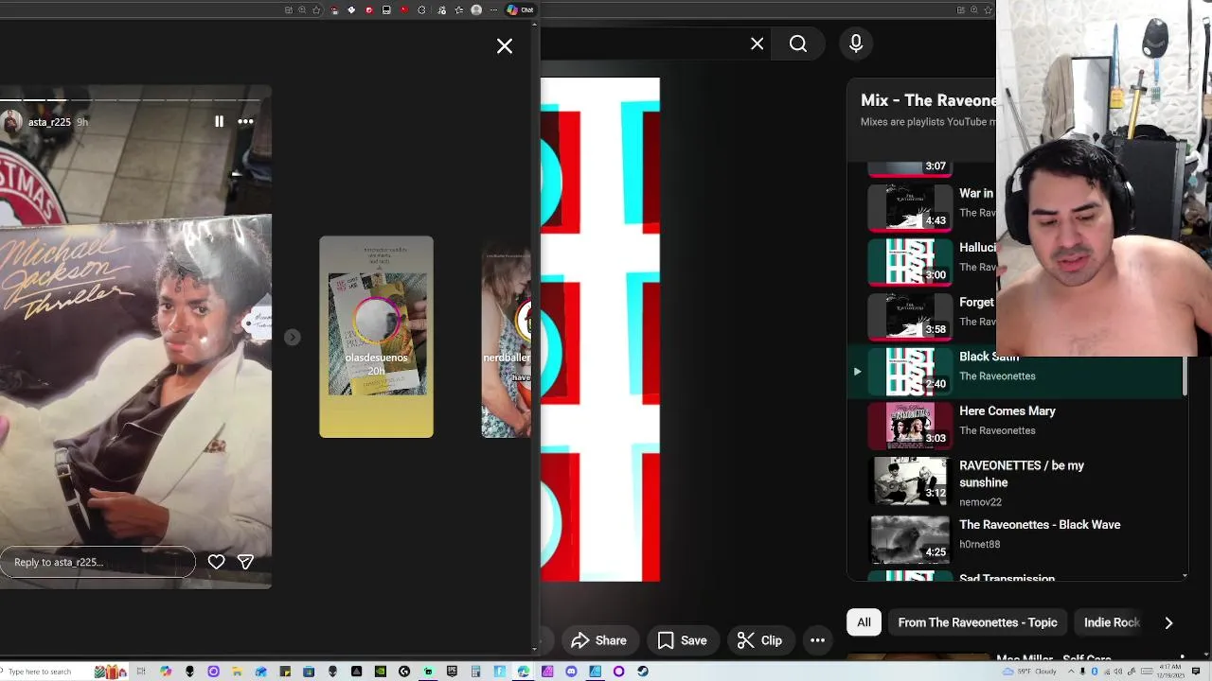Open Logitech G HUB from the taskbar
The width and height of the screenshot is (1212, 681).
pyautogui.click(x=404, y=672)
